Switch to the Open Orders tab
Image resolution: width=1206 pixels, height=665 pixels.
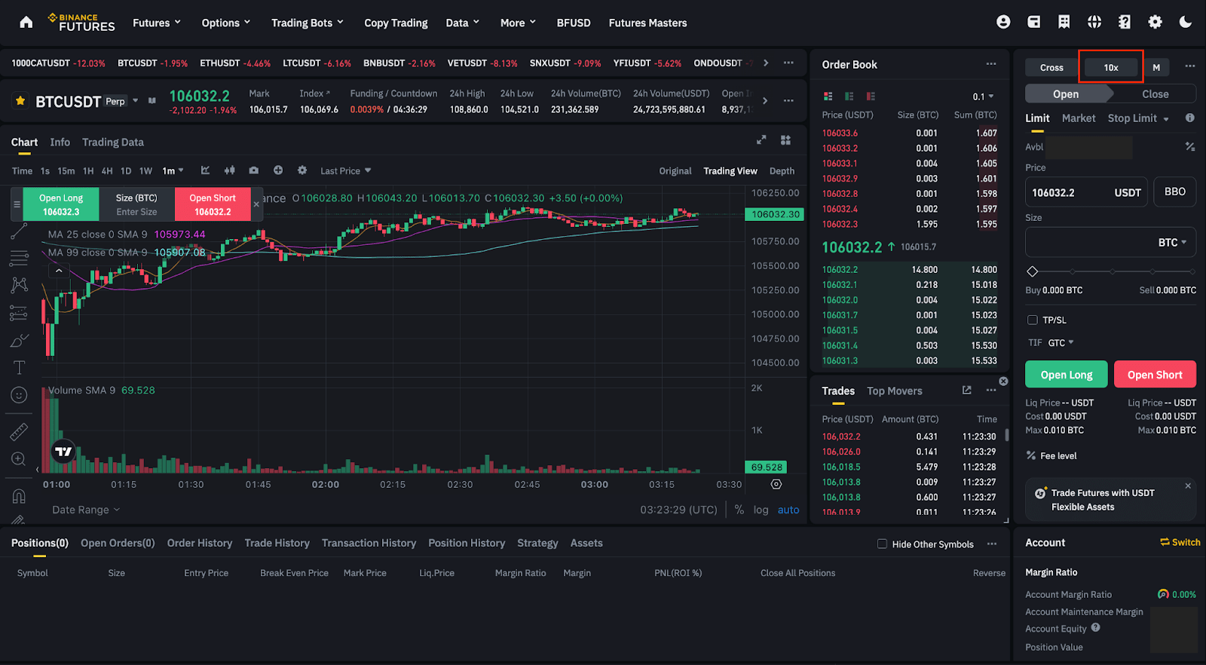point(118,543)
